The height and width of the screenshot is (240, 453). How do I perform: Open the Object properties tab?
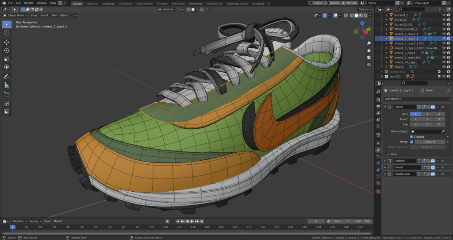point(378,143)
